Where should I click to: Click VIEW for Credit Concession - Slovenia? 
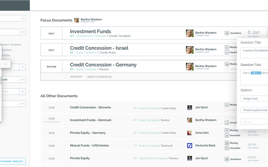(x=52, y=108)
